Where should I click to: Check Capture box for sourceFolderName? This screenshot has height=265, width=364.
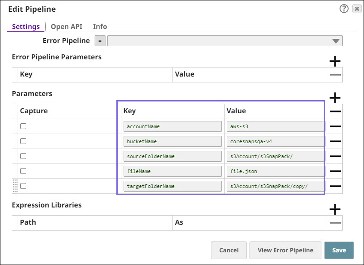coord(24,156)
